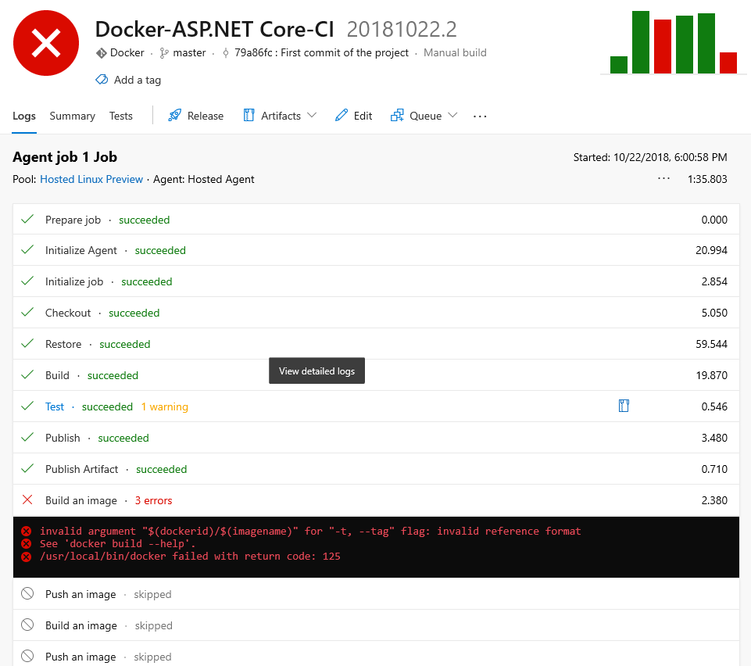Click the build number 20181022.2
The width and height of the screenshot is (751, 666).
coord(402,30)
